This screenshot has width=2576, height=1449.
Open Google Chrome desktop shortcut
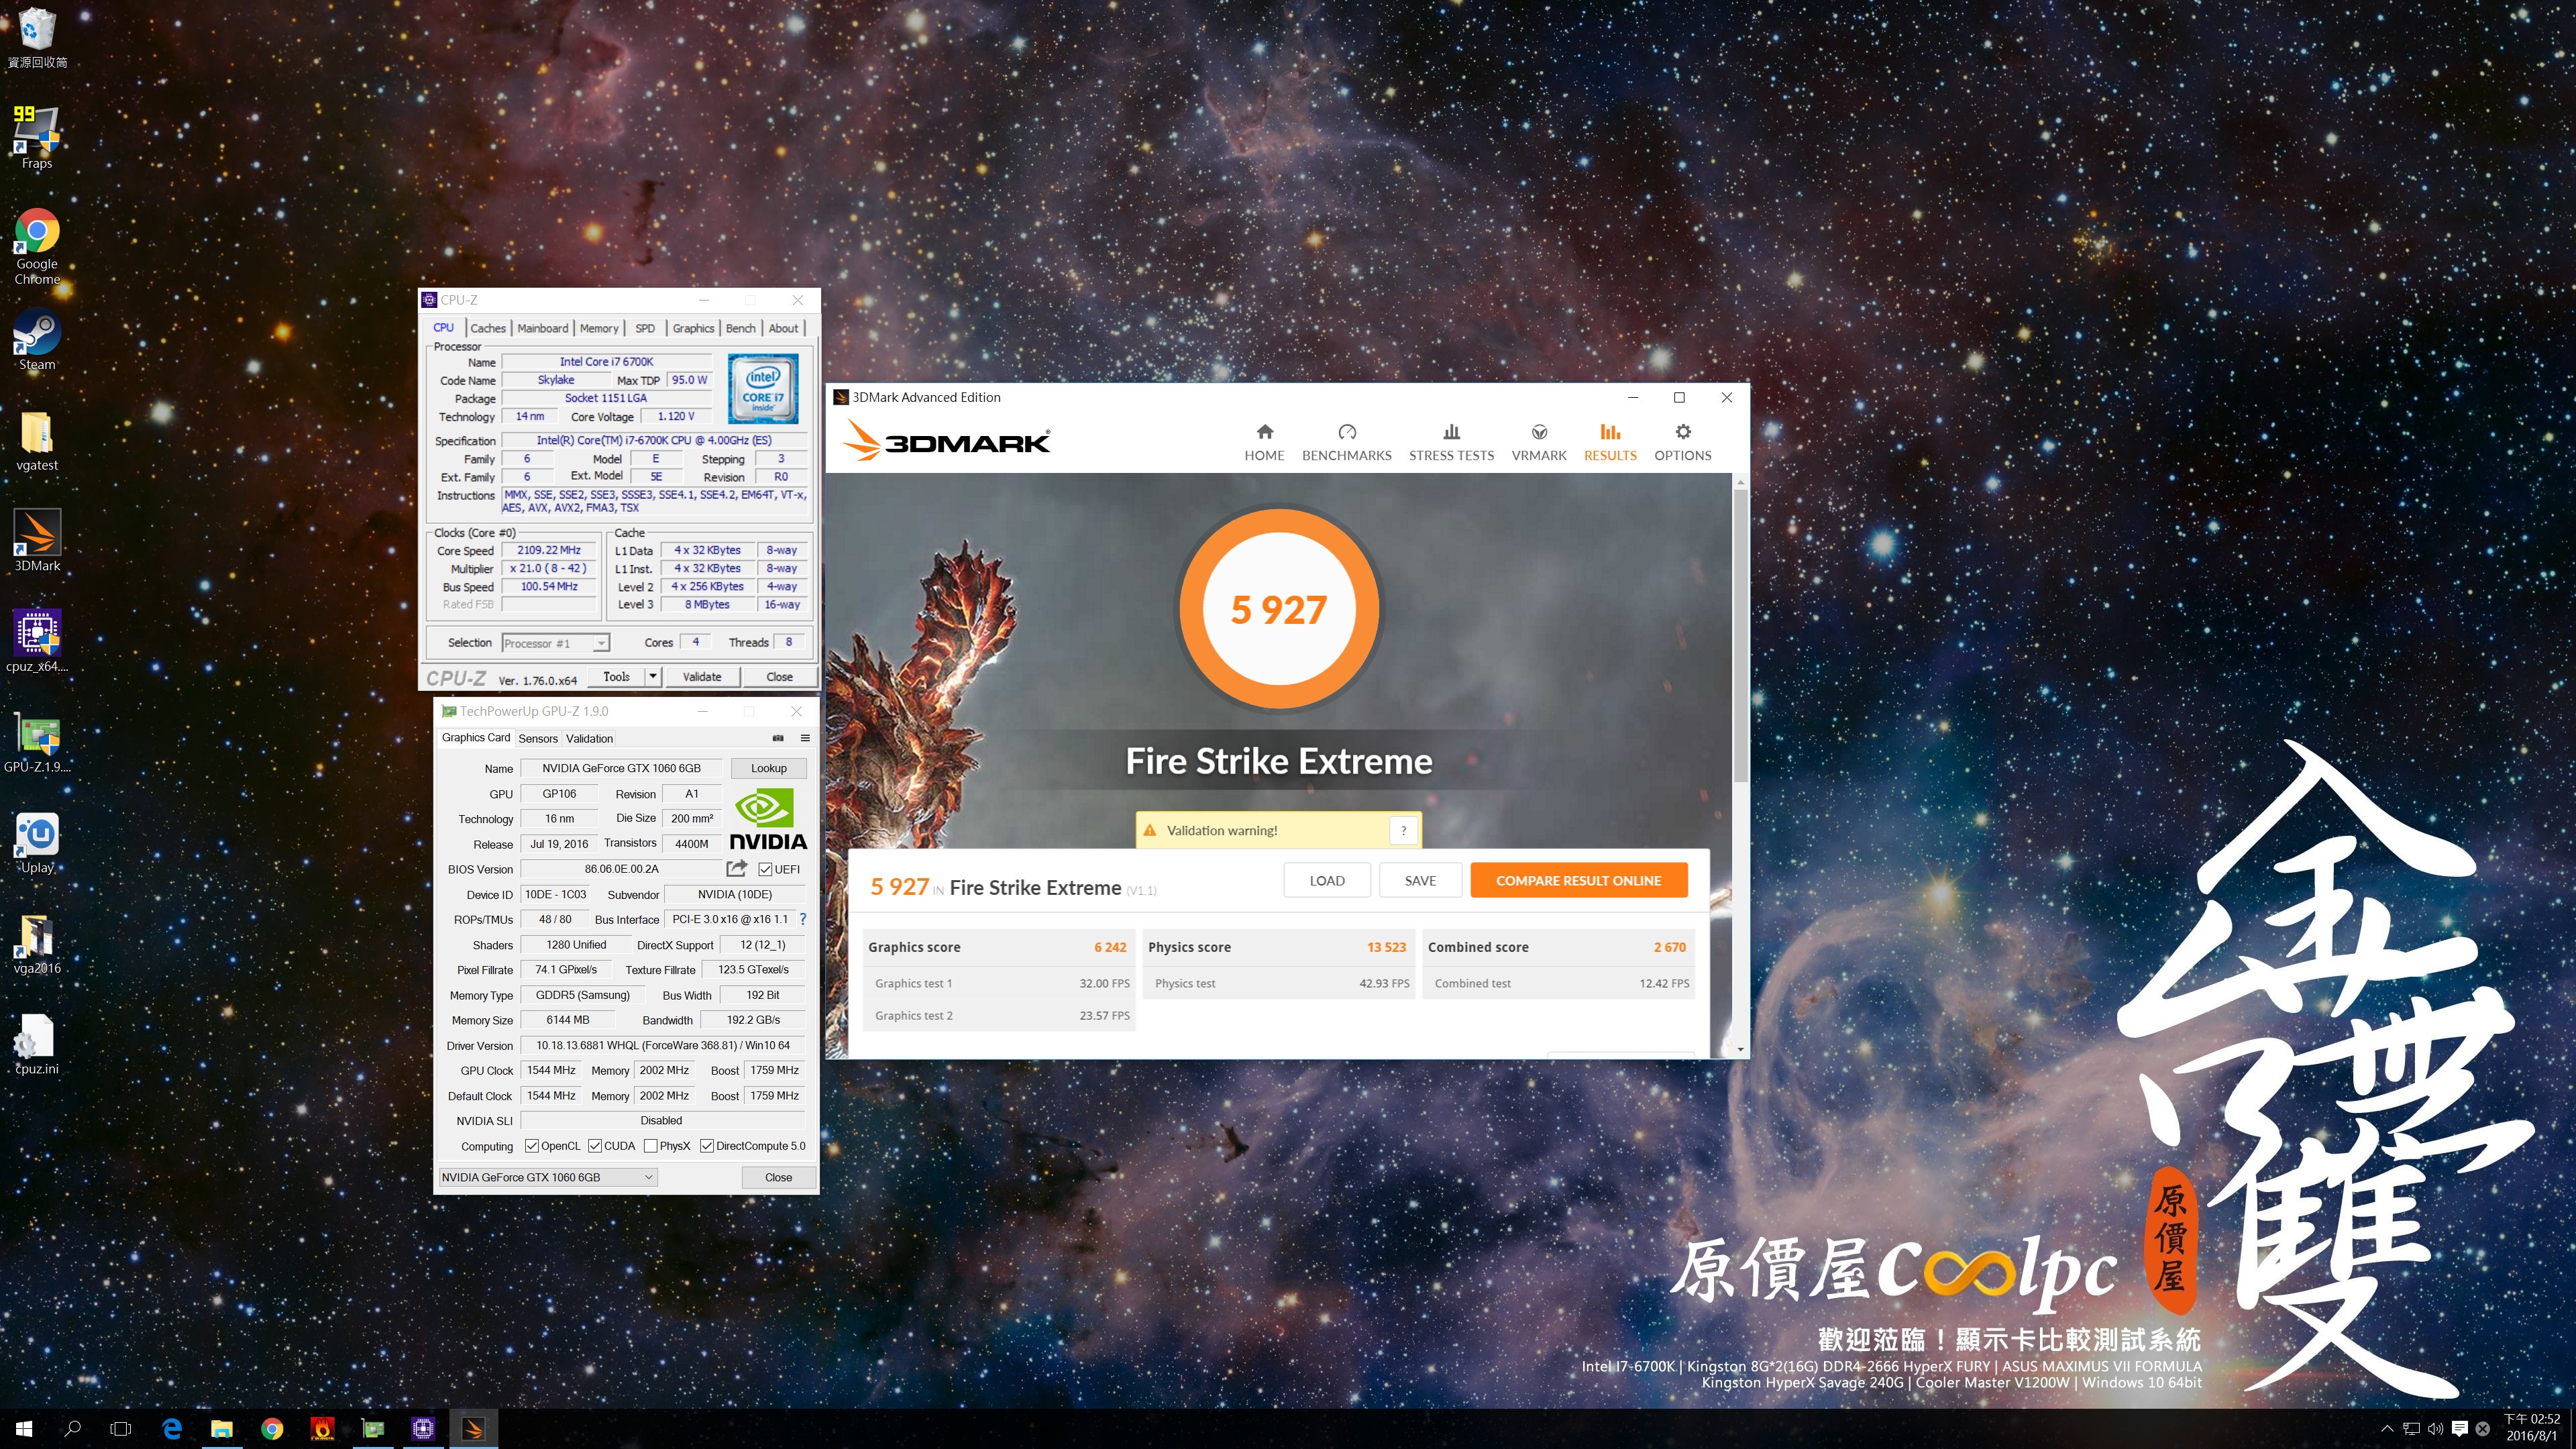(x=37, y=246)
